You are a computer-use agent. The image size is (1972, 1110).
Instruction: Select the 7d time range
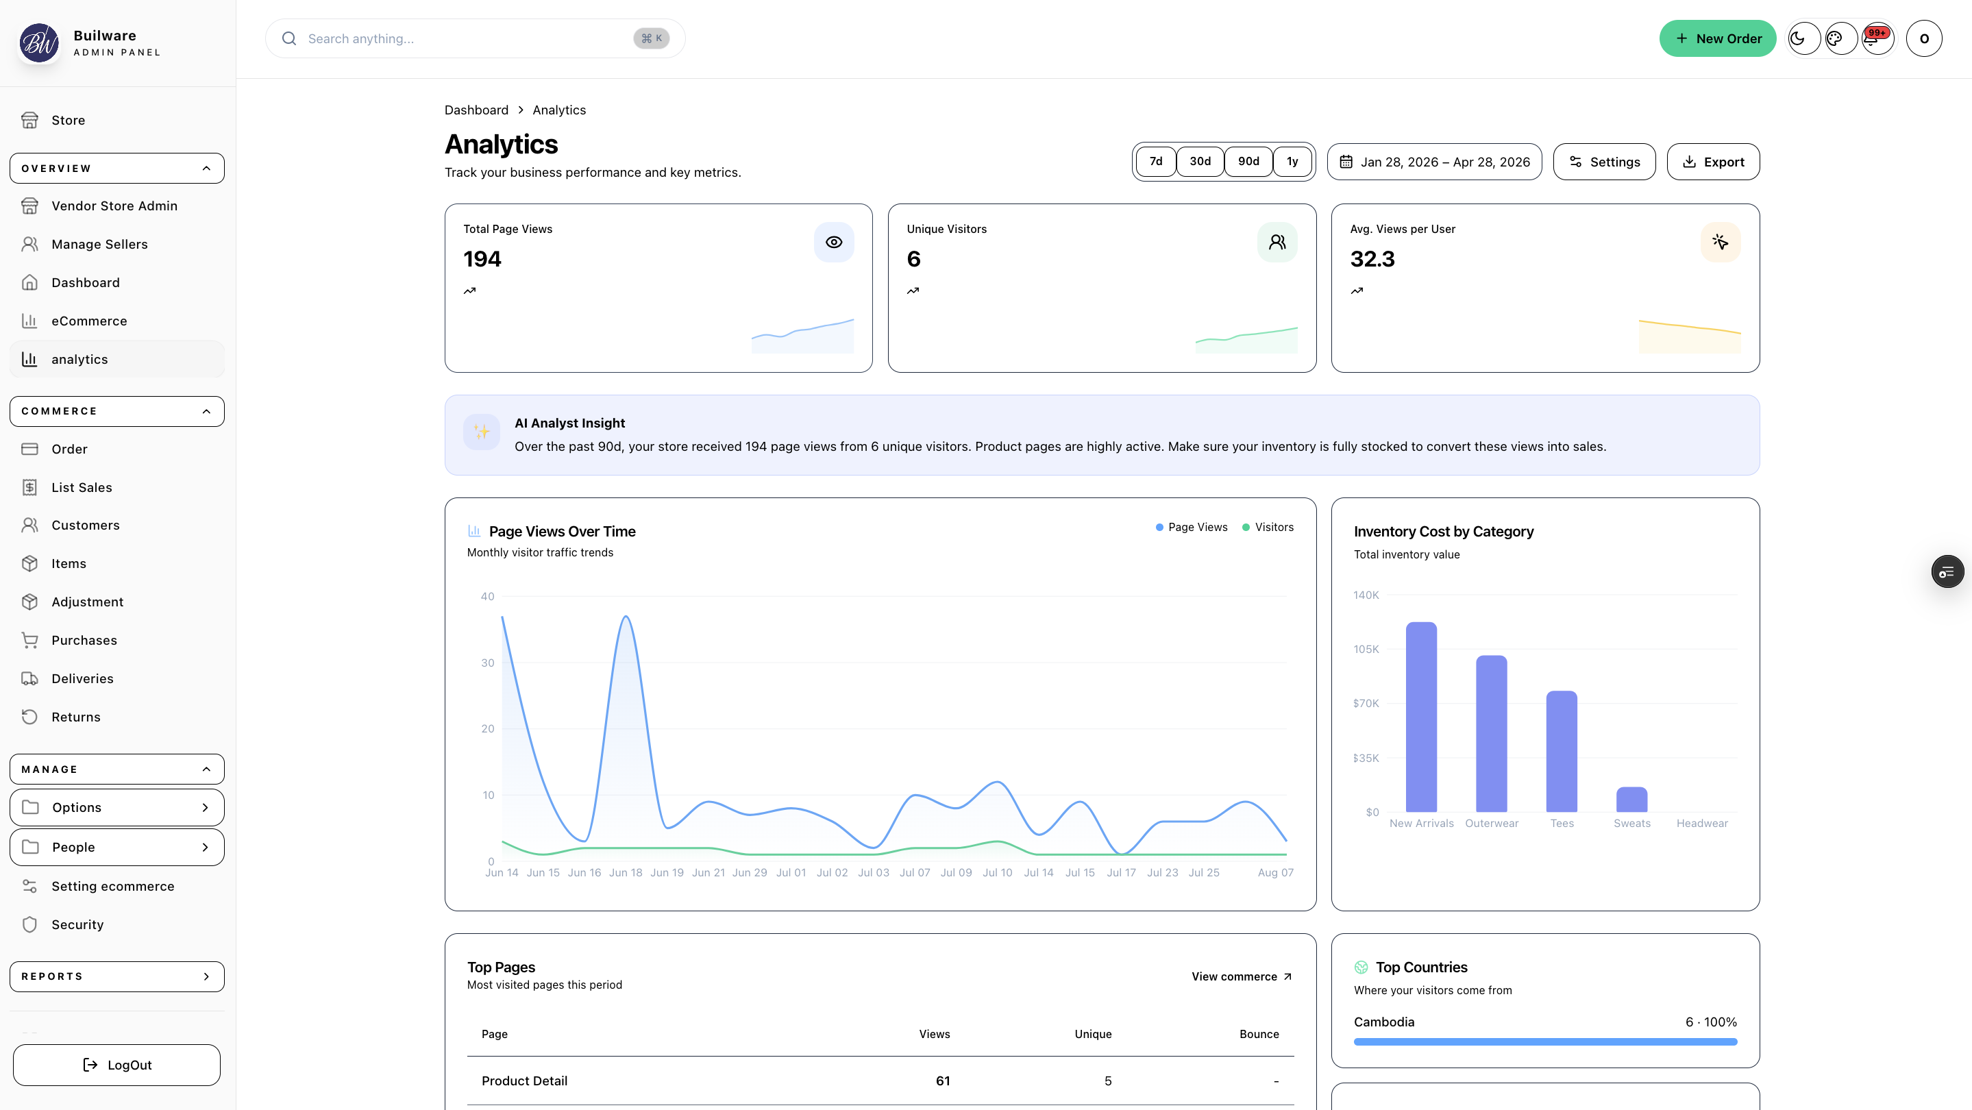(x=1156, y=162)
